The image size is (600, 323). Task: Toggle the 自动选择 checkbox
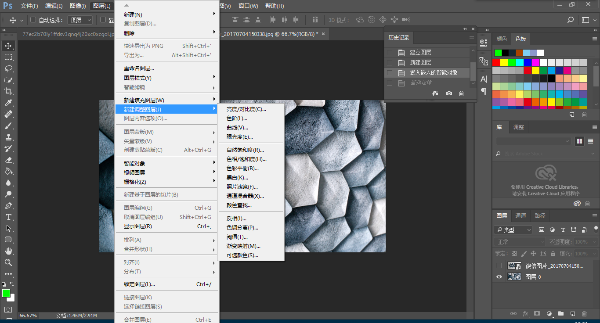pyautogui.click(x=33, y=20)
